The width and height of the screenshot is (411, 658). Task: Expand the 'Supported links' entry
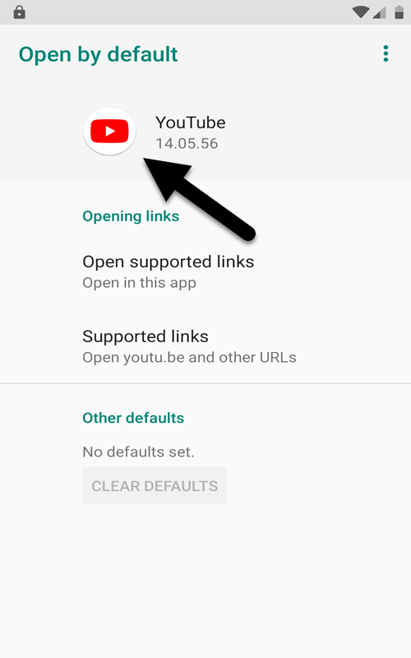[x=205, y=346]
